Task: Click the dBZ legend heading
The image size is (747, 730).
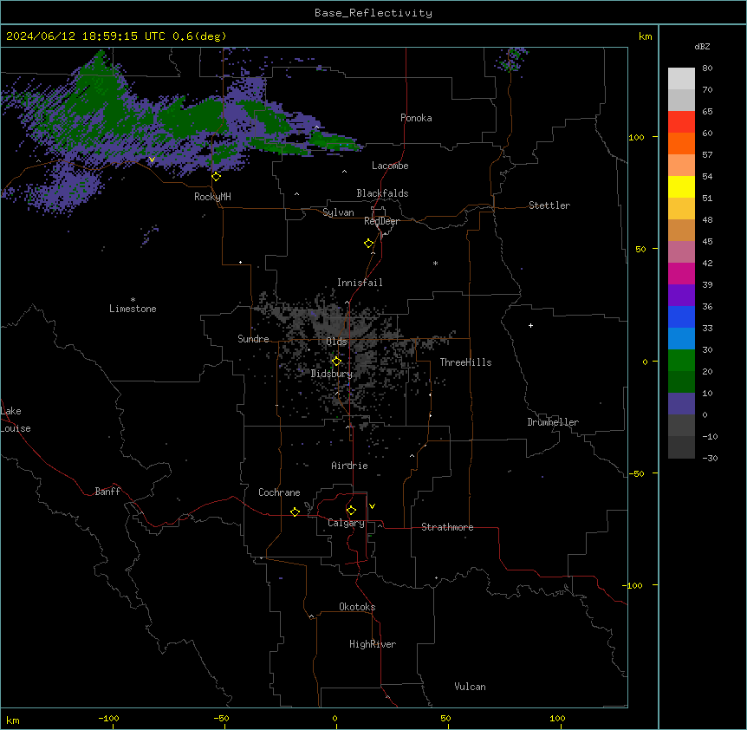Action: coord(702,46)
